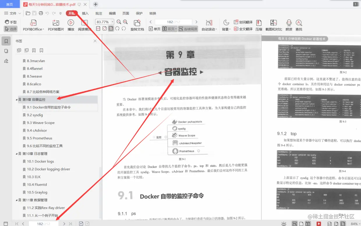Go to previous page arrow in toolbar
361x226 pixels.
[151, 22]
